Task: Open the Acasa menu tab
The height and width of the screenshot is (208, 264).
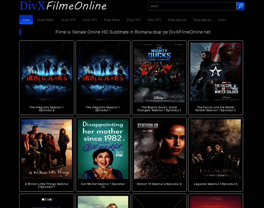Action: point(26,20)
